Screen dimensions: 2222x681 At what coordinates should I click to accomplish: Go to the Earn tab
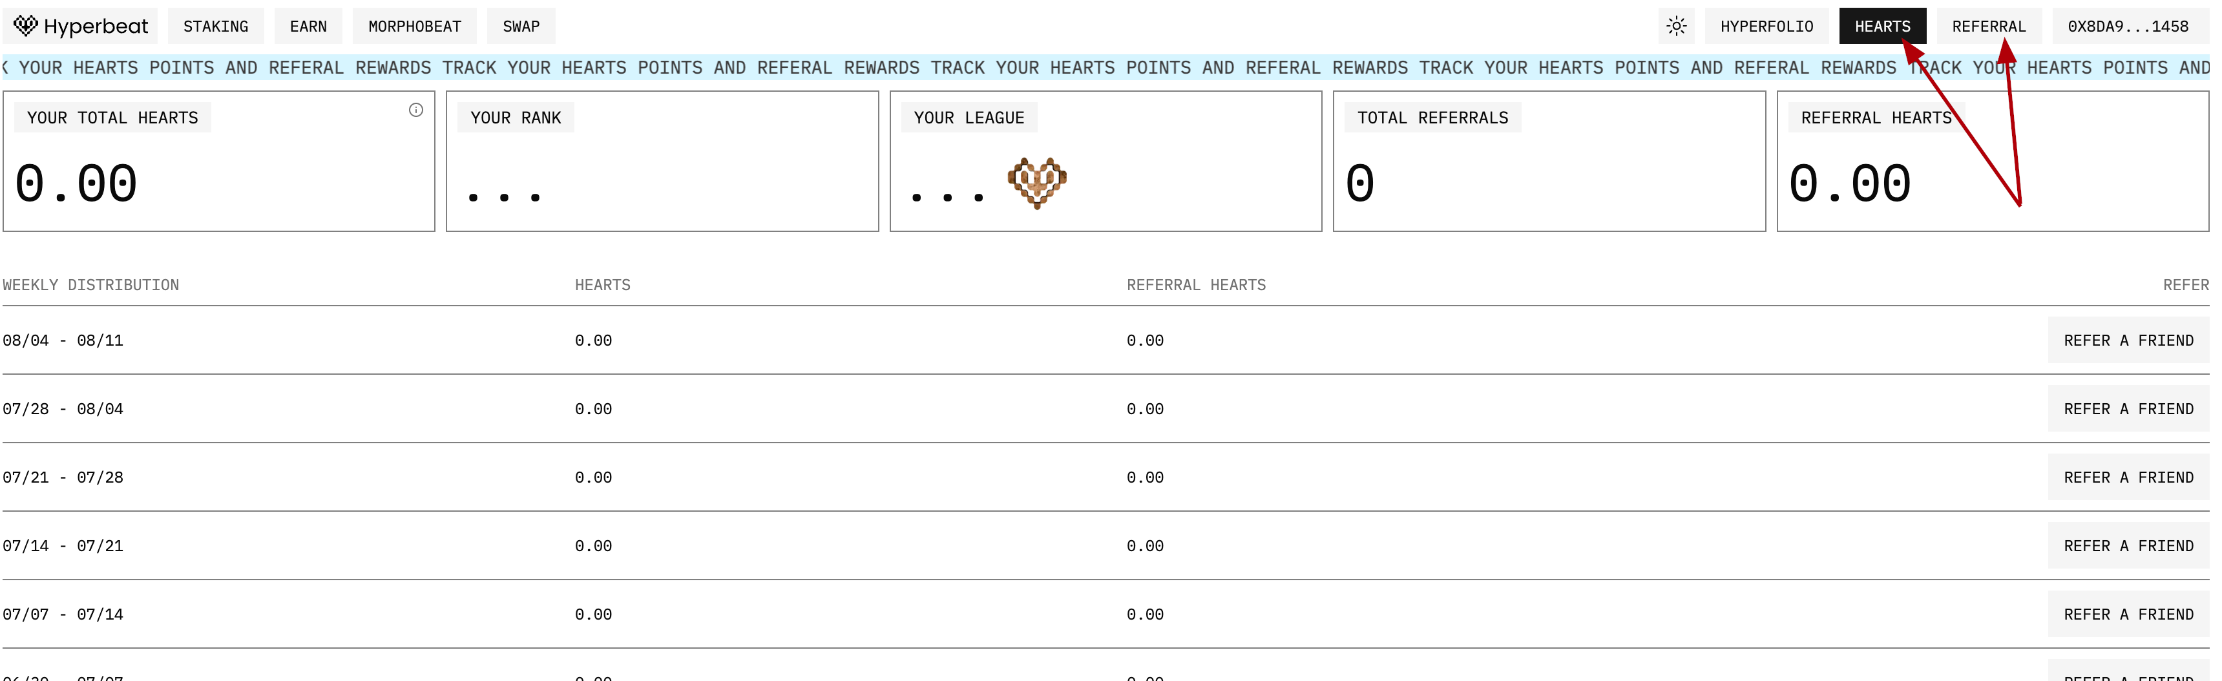pos(308,26)
